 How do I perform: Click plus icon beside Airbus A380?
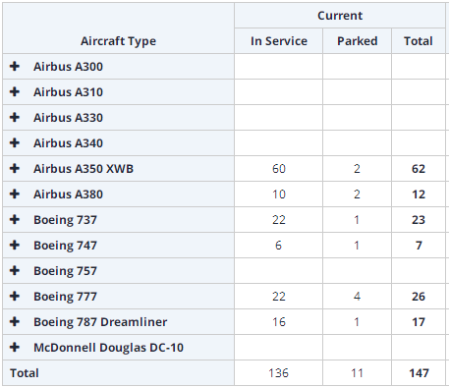(15, 194)
